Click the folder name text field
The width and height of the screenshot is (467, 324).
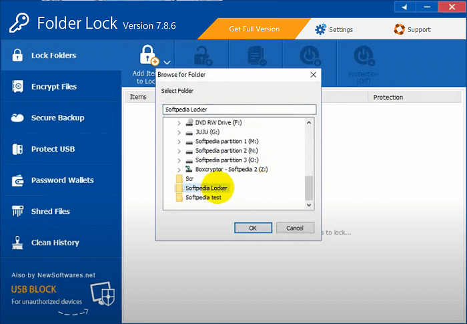pos(238,110)
